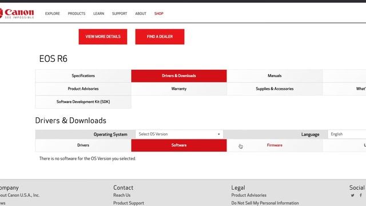Screen dimensions: 366x206
Task: Click the Language label
Action: point(310,134)
